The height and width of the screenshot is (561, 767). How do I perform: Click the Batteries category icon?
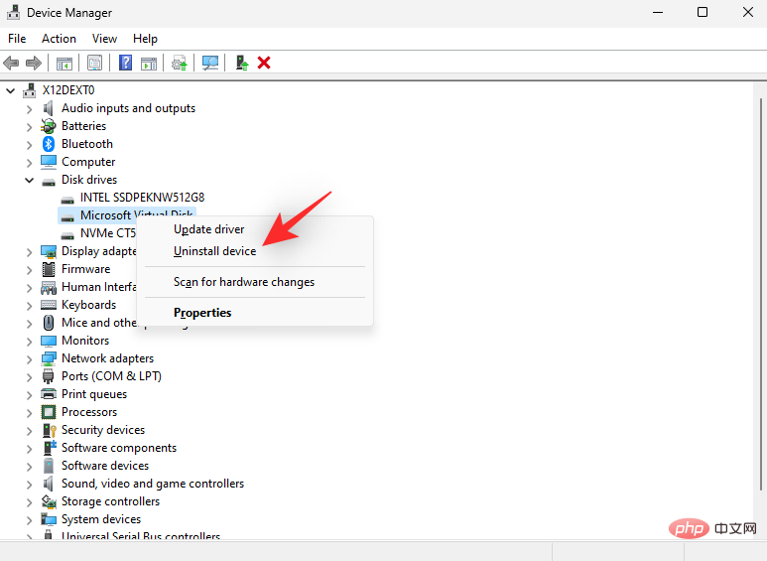pos(49,126)
